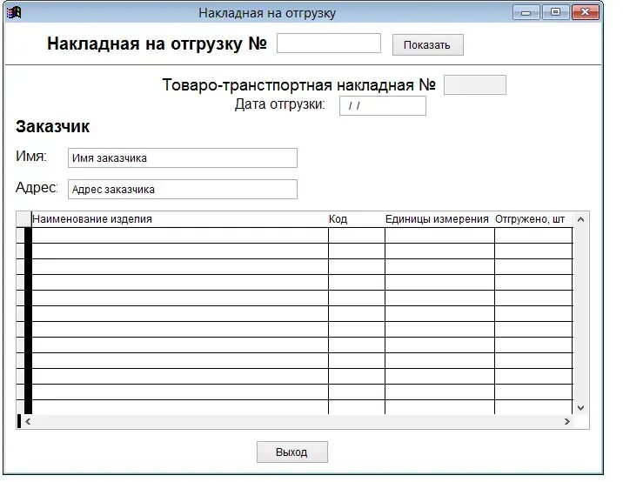Click the Отгружено, шт column header
The width and height of the screenshot is (623, 482).
[533, 219]
